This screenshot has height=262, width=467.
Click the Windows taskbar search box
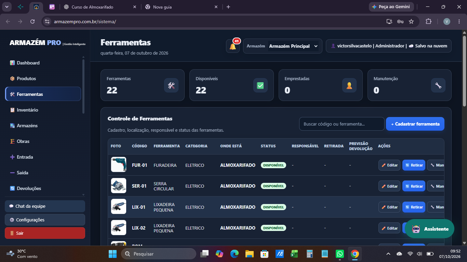click(159, 254)
